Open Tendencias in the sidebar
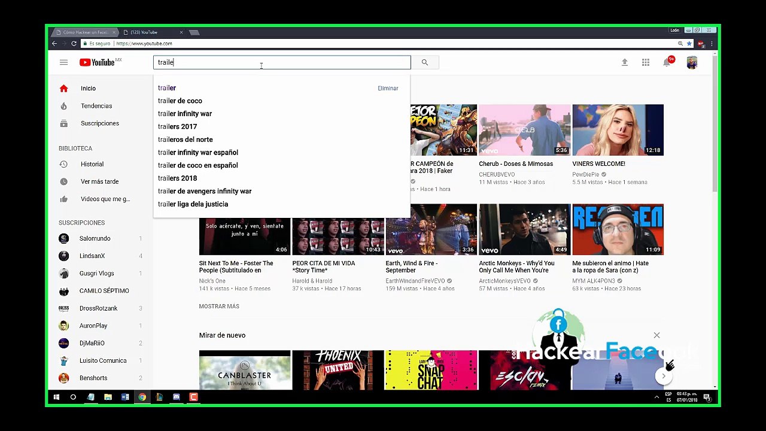The height and width of the screenshot is (431, 766). pos(98,106)
